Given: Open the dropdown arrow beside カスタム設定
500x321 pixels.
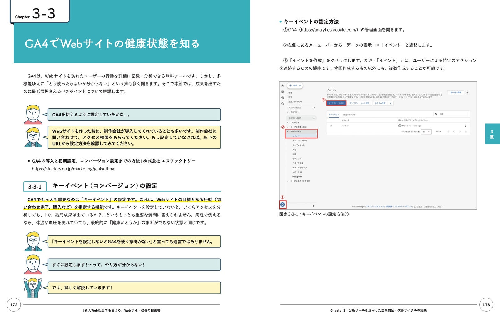Looking at the screenshot, I should coord(390,103).
